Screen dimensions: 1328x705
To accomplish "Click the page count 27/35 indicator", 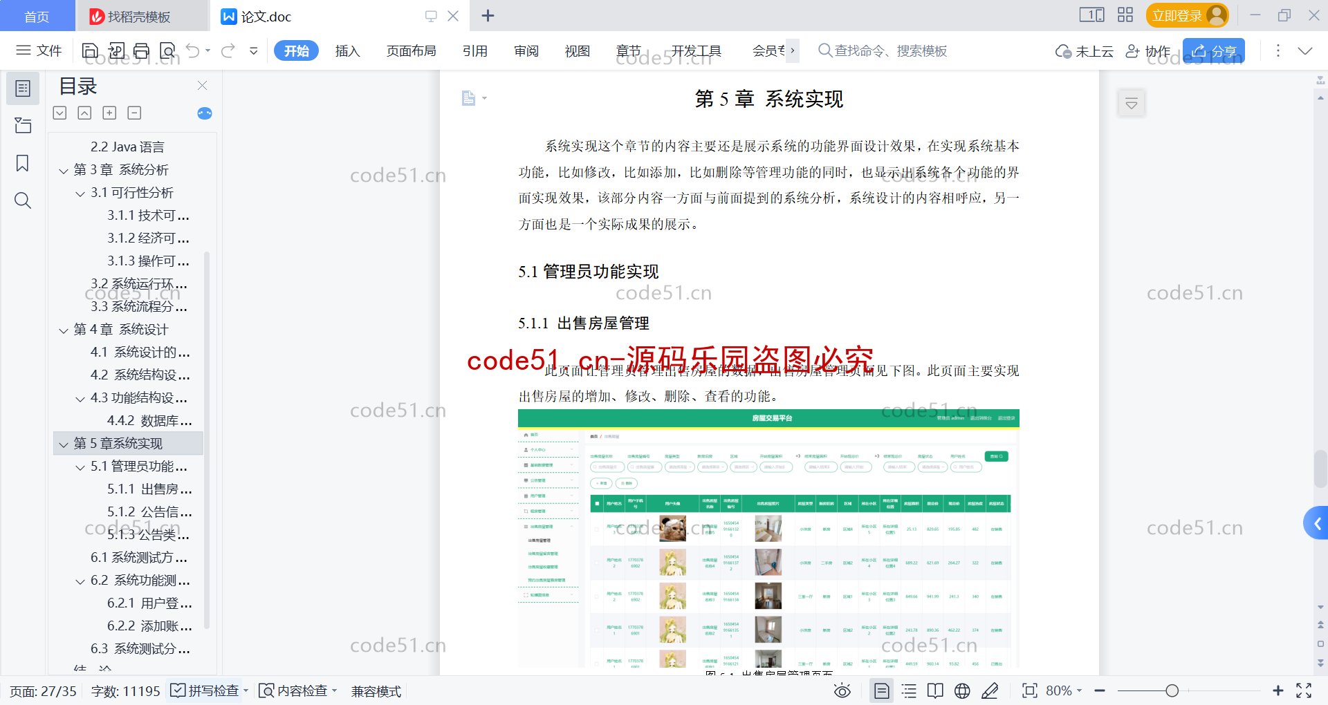I will click(43, 691).
